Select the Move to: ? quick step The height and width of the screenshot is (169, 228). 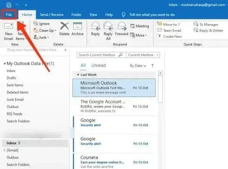[x=169, y=24]
